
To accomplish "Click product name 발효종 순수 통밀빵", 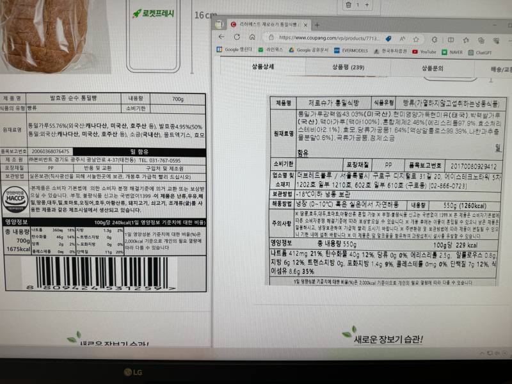I will pyautogui.click(x=73, y=98).
